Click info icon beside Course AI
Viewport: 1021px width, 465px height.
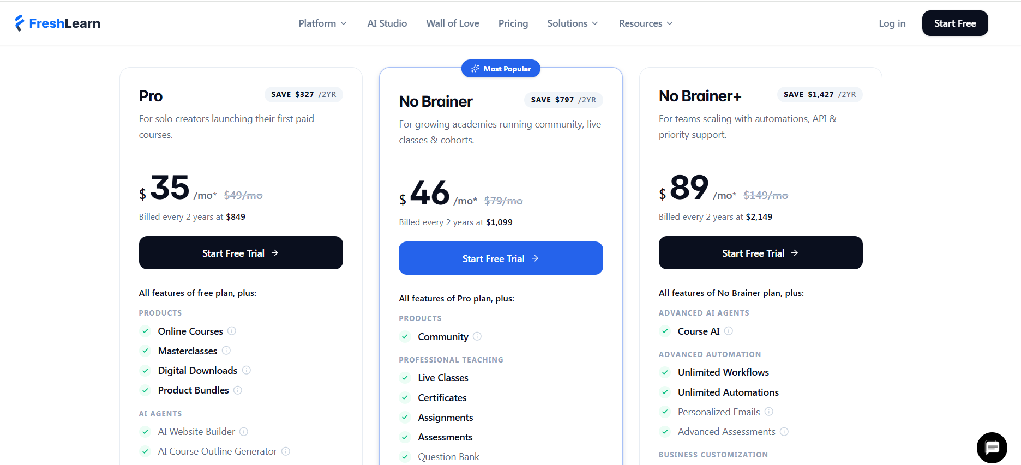tap(729, 331)
